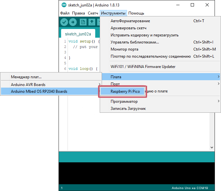Expand the Плата submenu
Image resolution: width=221 pixels, height=191 pixels.
(x=160, y=77)
